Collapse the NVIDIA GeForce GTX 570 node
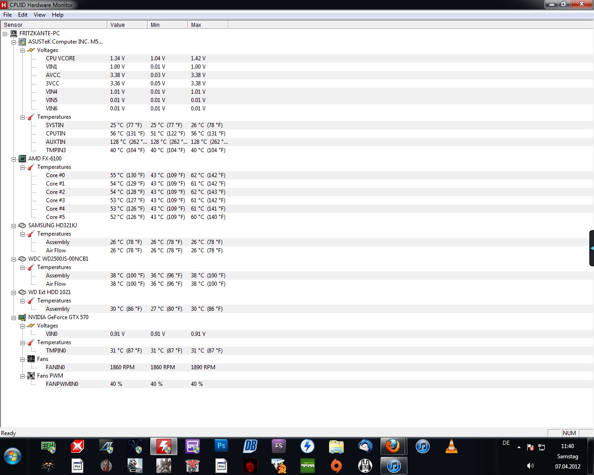This screenshot has height=475, width=594. 14,318
